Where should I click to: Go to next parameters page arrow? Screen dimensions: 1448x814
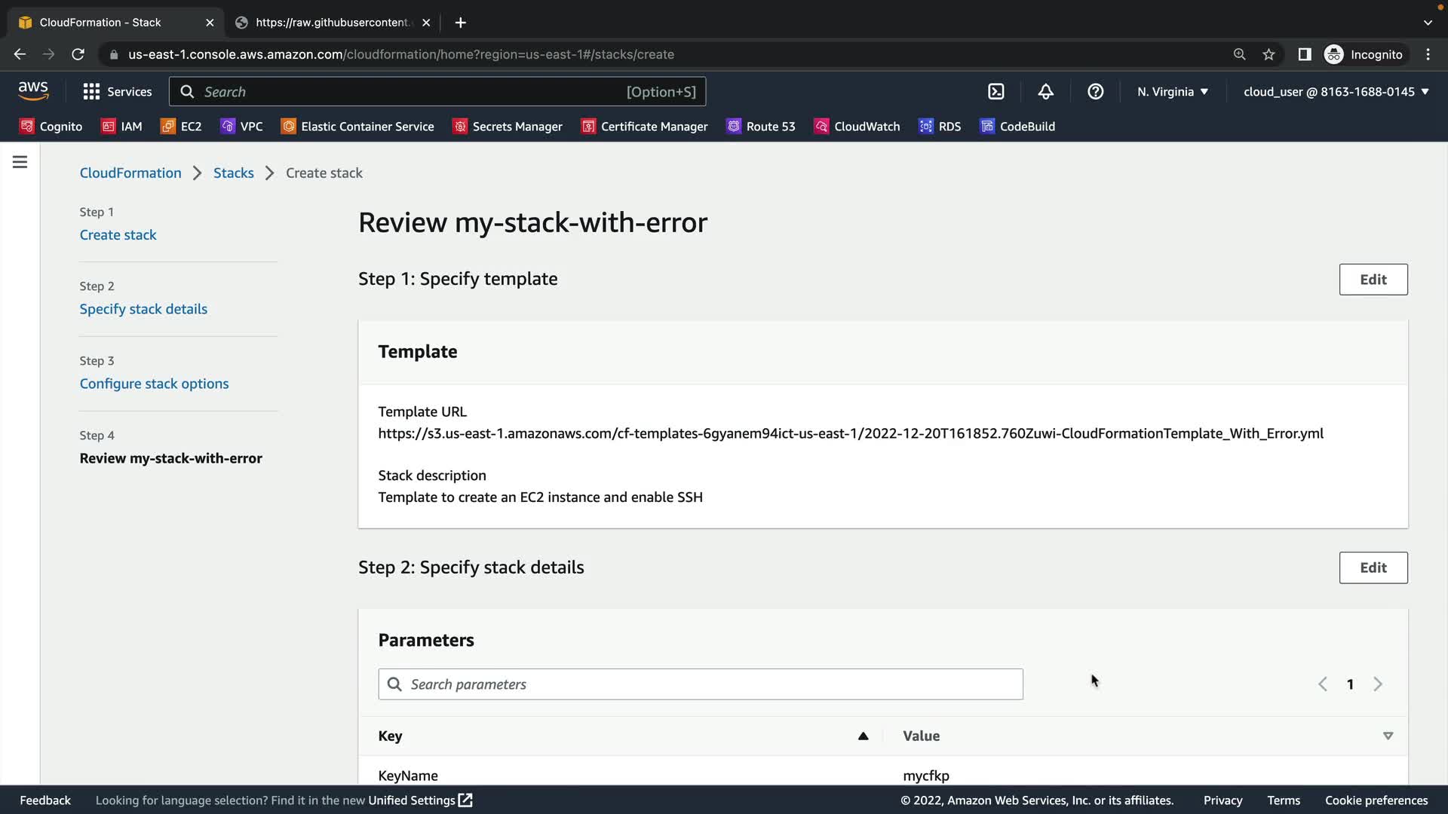[x=1378, y=684]
